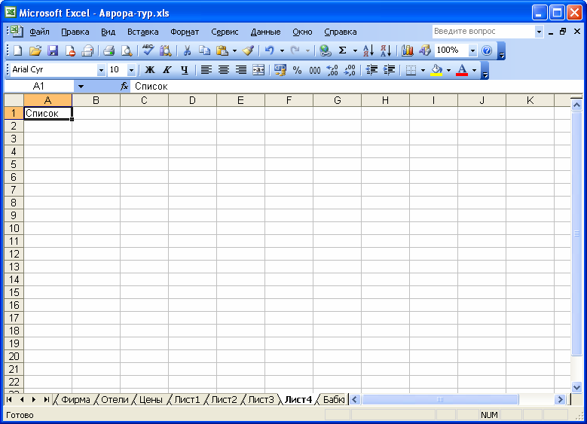587x424 pixels.
Task: Open the Arial Cyr font dropdown
Action: click(102, 70)
